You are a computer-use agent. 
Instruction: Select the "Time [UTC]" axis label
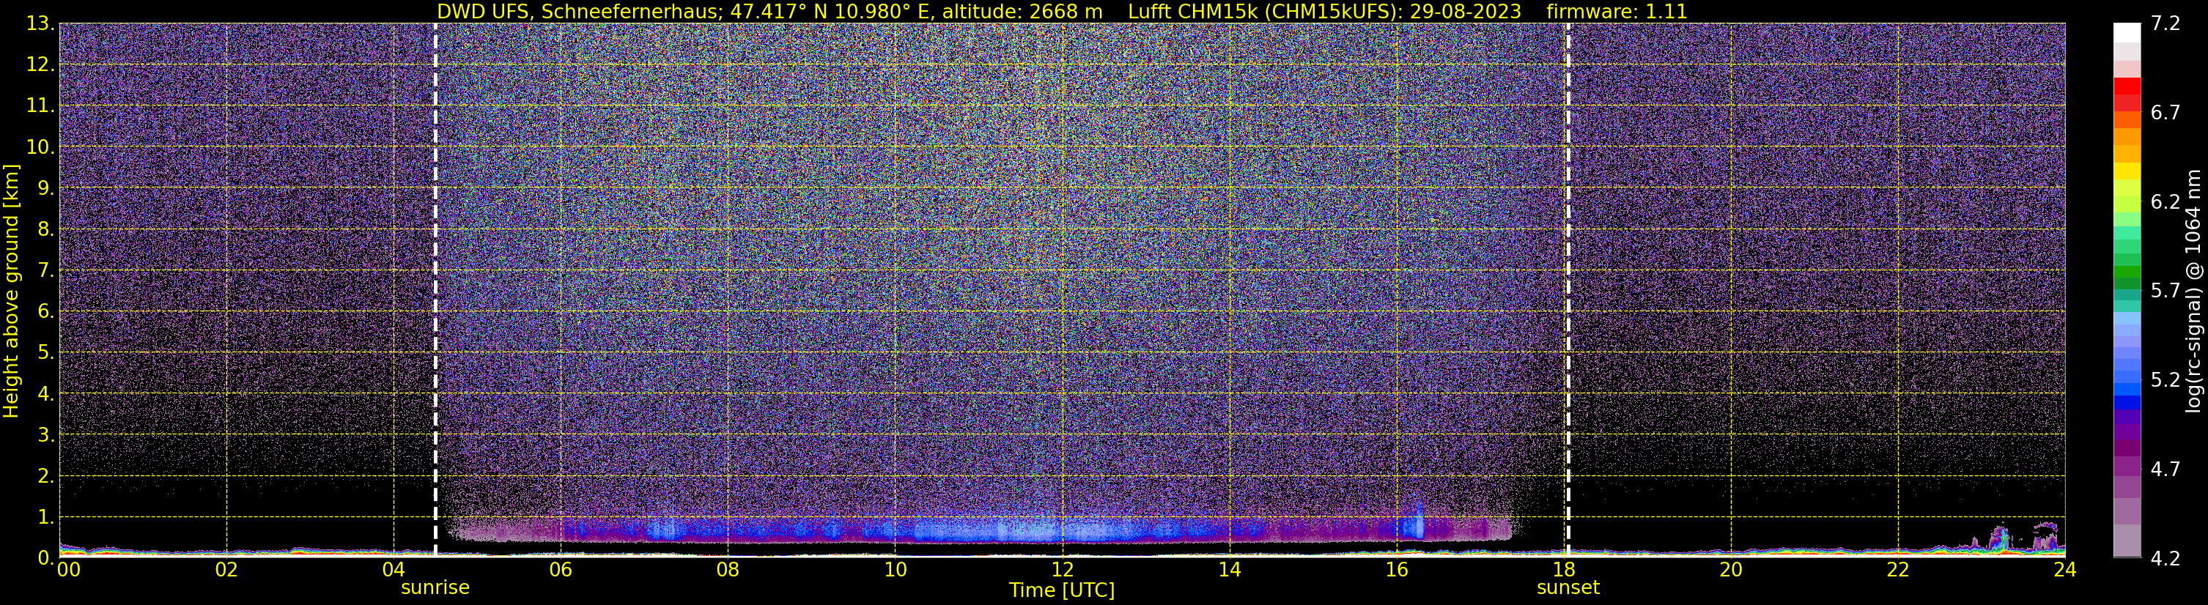click(x=1062, y=590)
